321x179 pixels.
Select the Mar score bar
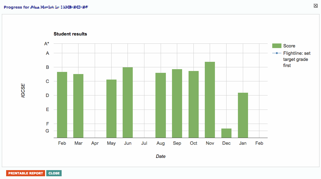(x=78, y=106)
